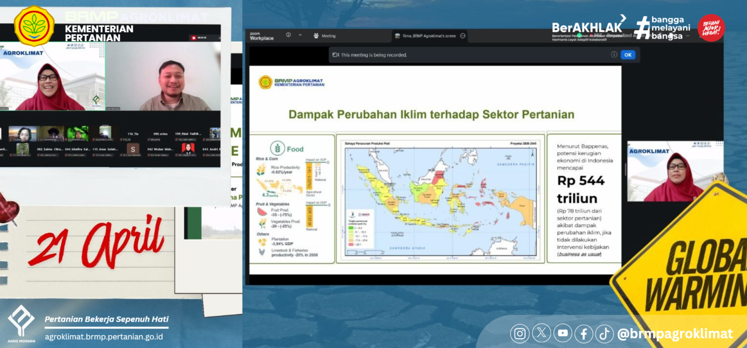Click the rice icon beside Rice Productivity
This screenshot has width=747, height=348.
click(x=261, y=170)
